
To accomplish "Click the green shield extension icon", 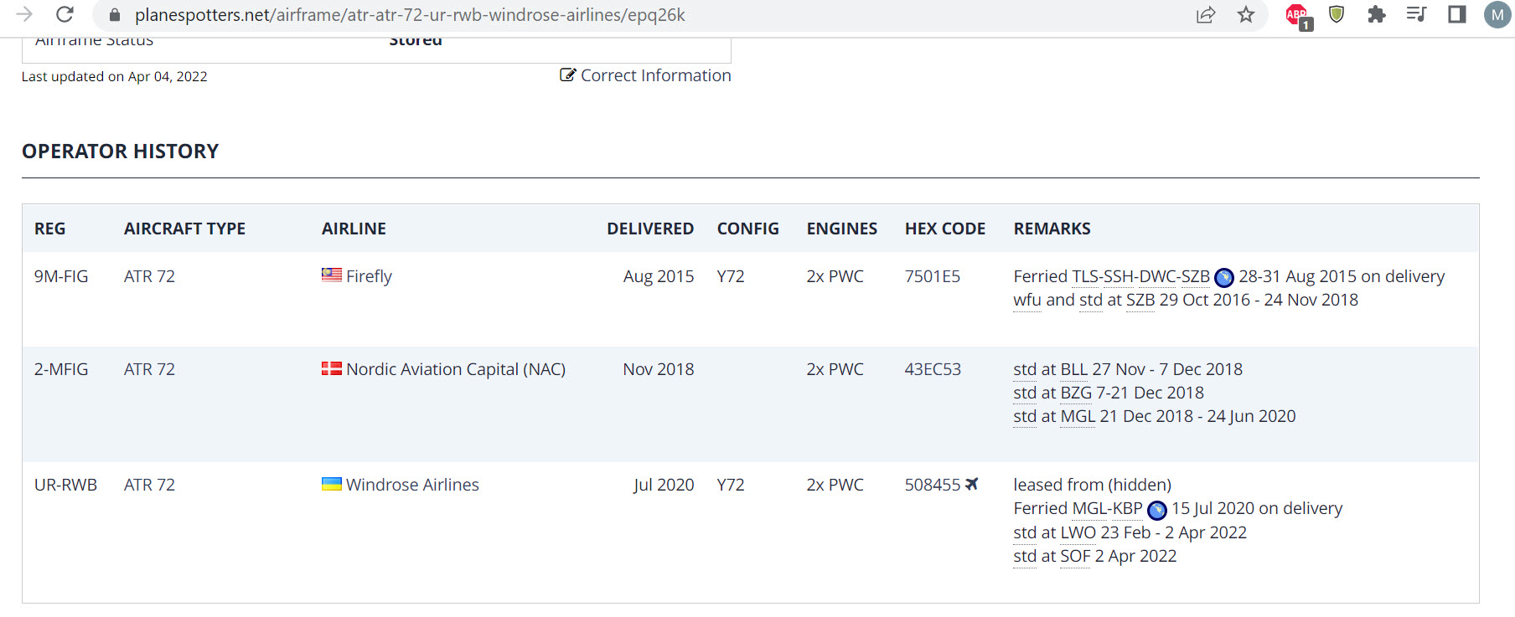I will (x=1337, y=14).
